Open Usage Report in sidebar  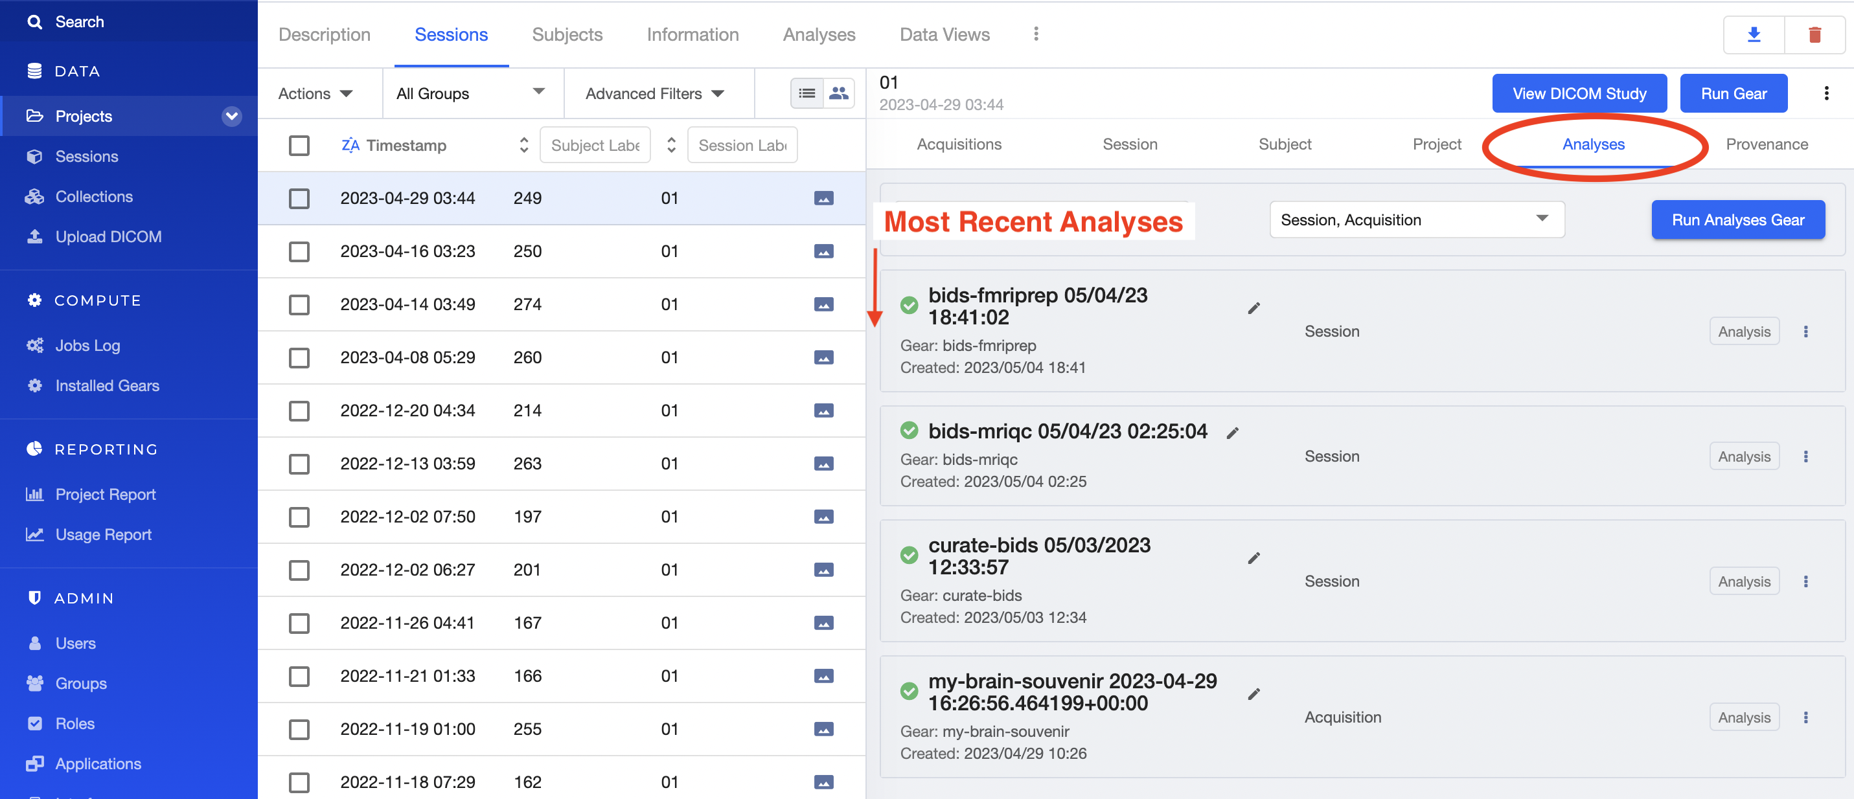tap(103, 534)
